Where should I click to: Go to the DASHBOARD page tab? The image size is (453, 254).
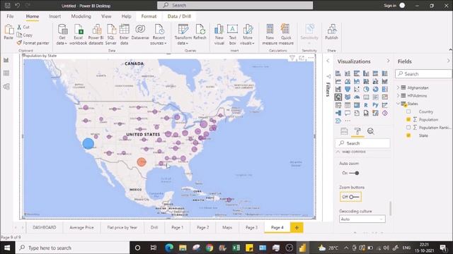[44, 227]
